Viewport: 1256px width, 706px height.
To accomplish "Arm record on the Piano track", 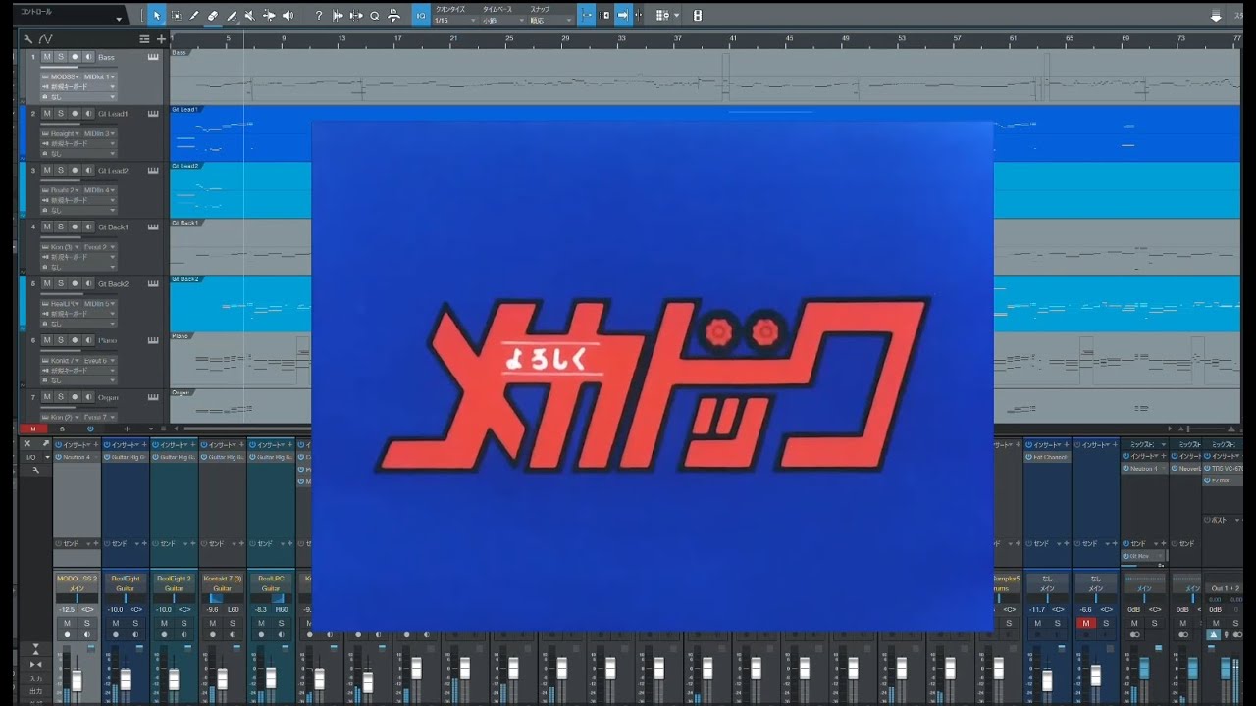I will pyautogui.click(x=74, y=340).
